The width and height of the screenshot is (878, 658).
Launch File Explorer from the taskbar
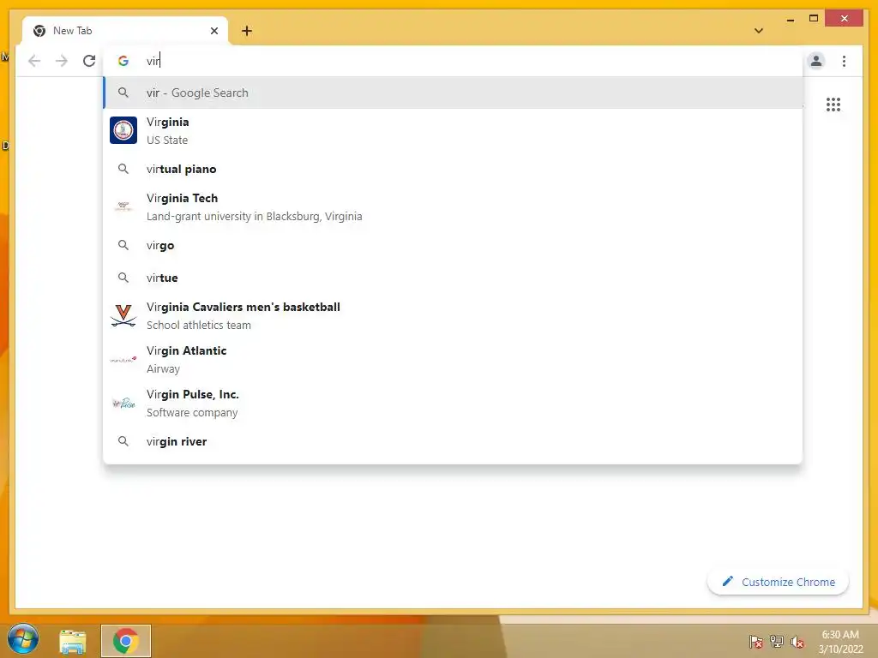73,641
